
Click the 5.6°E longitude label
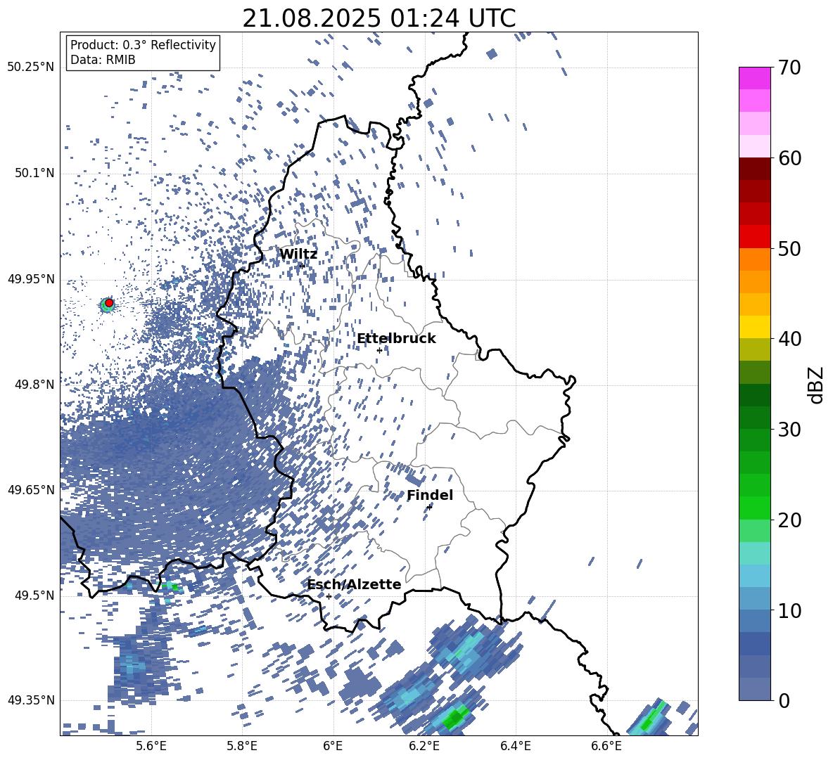coord(151,746)
